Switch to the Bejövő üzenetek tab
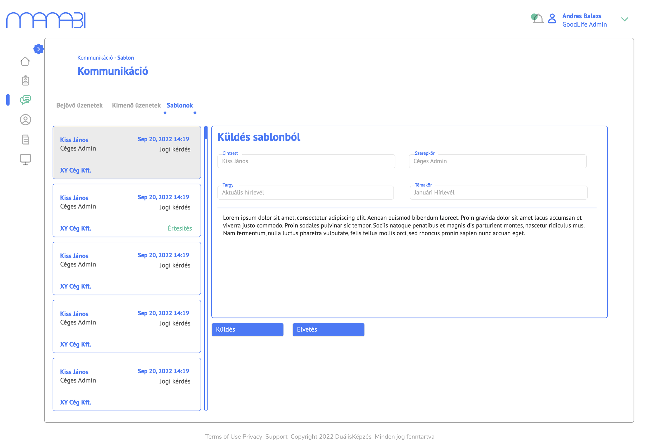Image resolution: width=660 pixels, height=440 pixels. 79,105
